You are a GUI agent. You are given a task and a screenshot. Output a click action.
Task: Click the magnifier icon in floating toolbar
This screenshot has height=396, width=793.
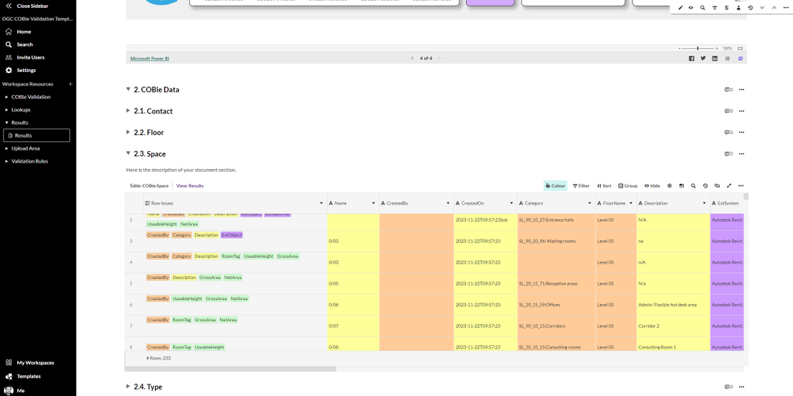702,8
